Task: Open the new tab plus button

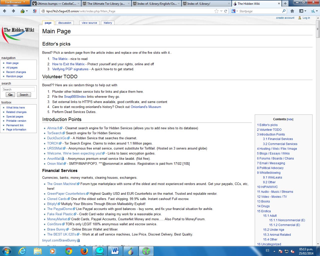Action: coord(285,3)
